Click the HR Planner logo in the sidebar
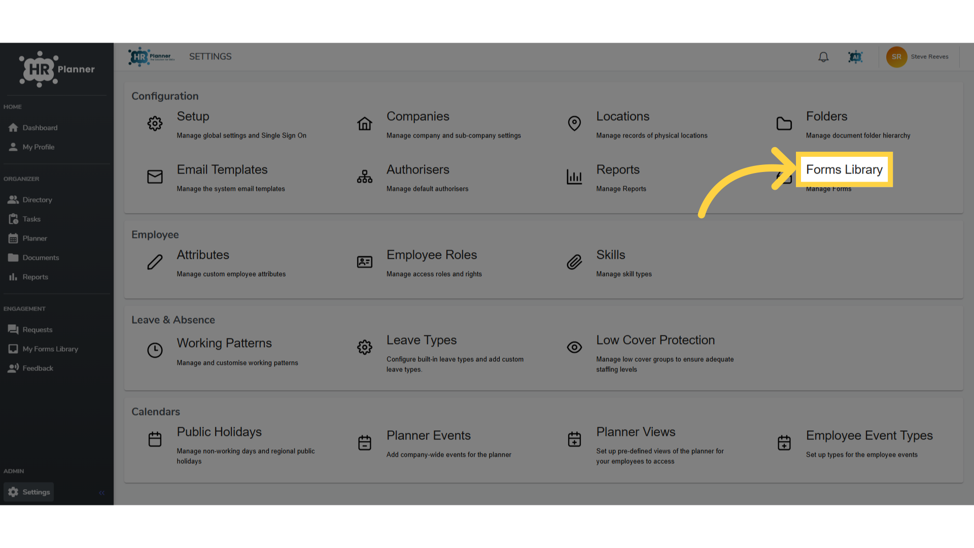Viewport: 974px width, 548px height. pyautogui.click(x=57, y=69)
